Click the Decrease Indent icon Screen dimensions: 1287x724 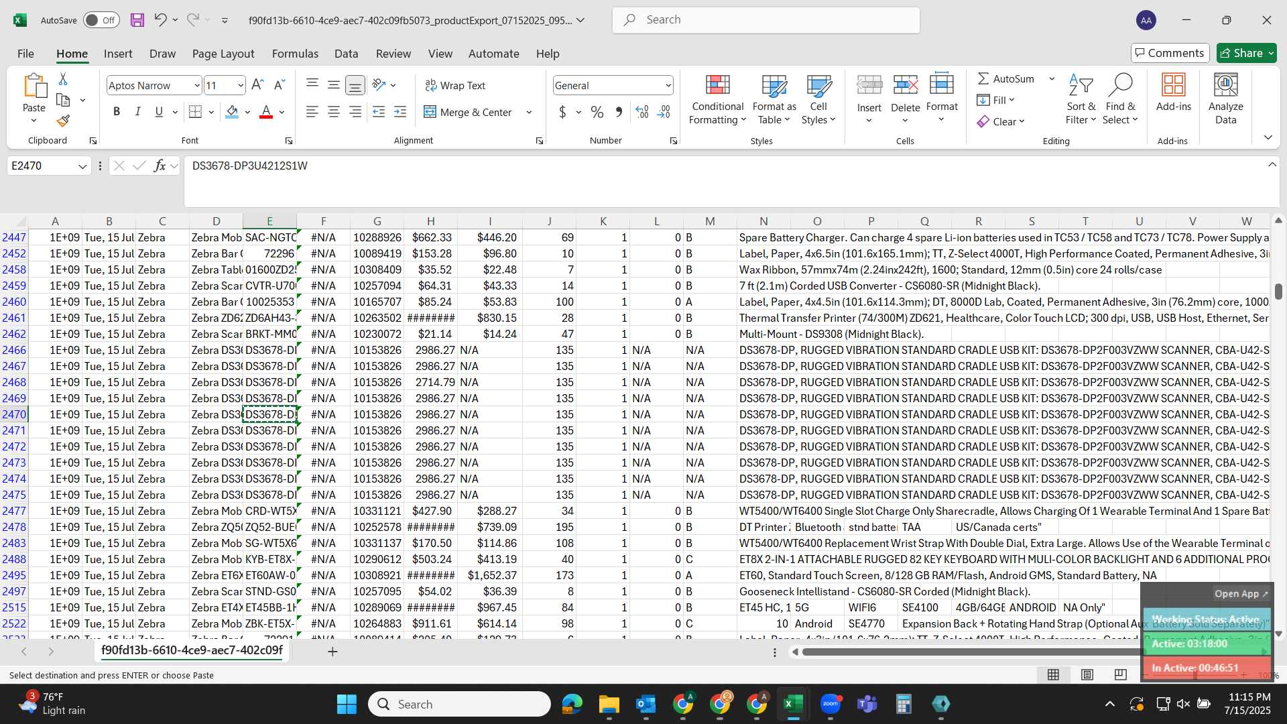click(x=379, y=112)
